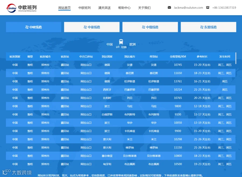Click the Jackma@ouluton.com email link

click(x=188, y=8)
